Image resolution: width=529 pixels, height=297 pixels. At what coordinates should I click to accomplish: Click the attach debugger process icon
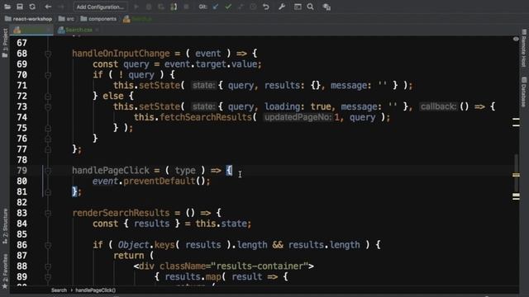click(x=174, y=7)
